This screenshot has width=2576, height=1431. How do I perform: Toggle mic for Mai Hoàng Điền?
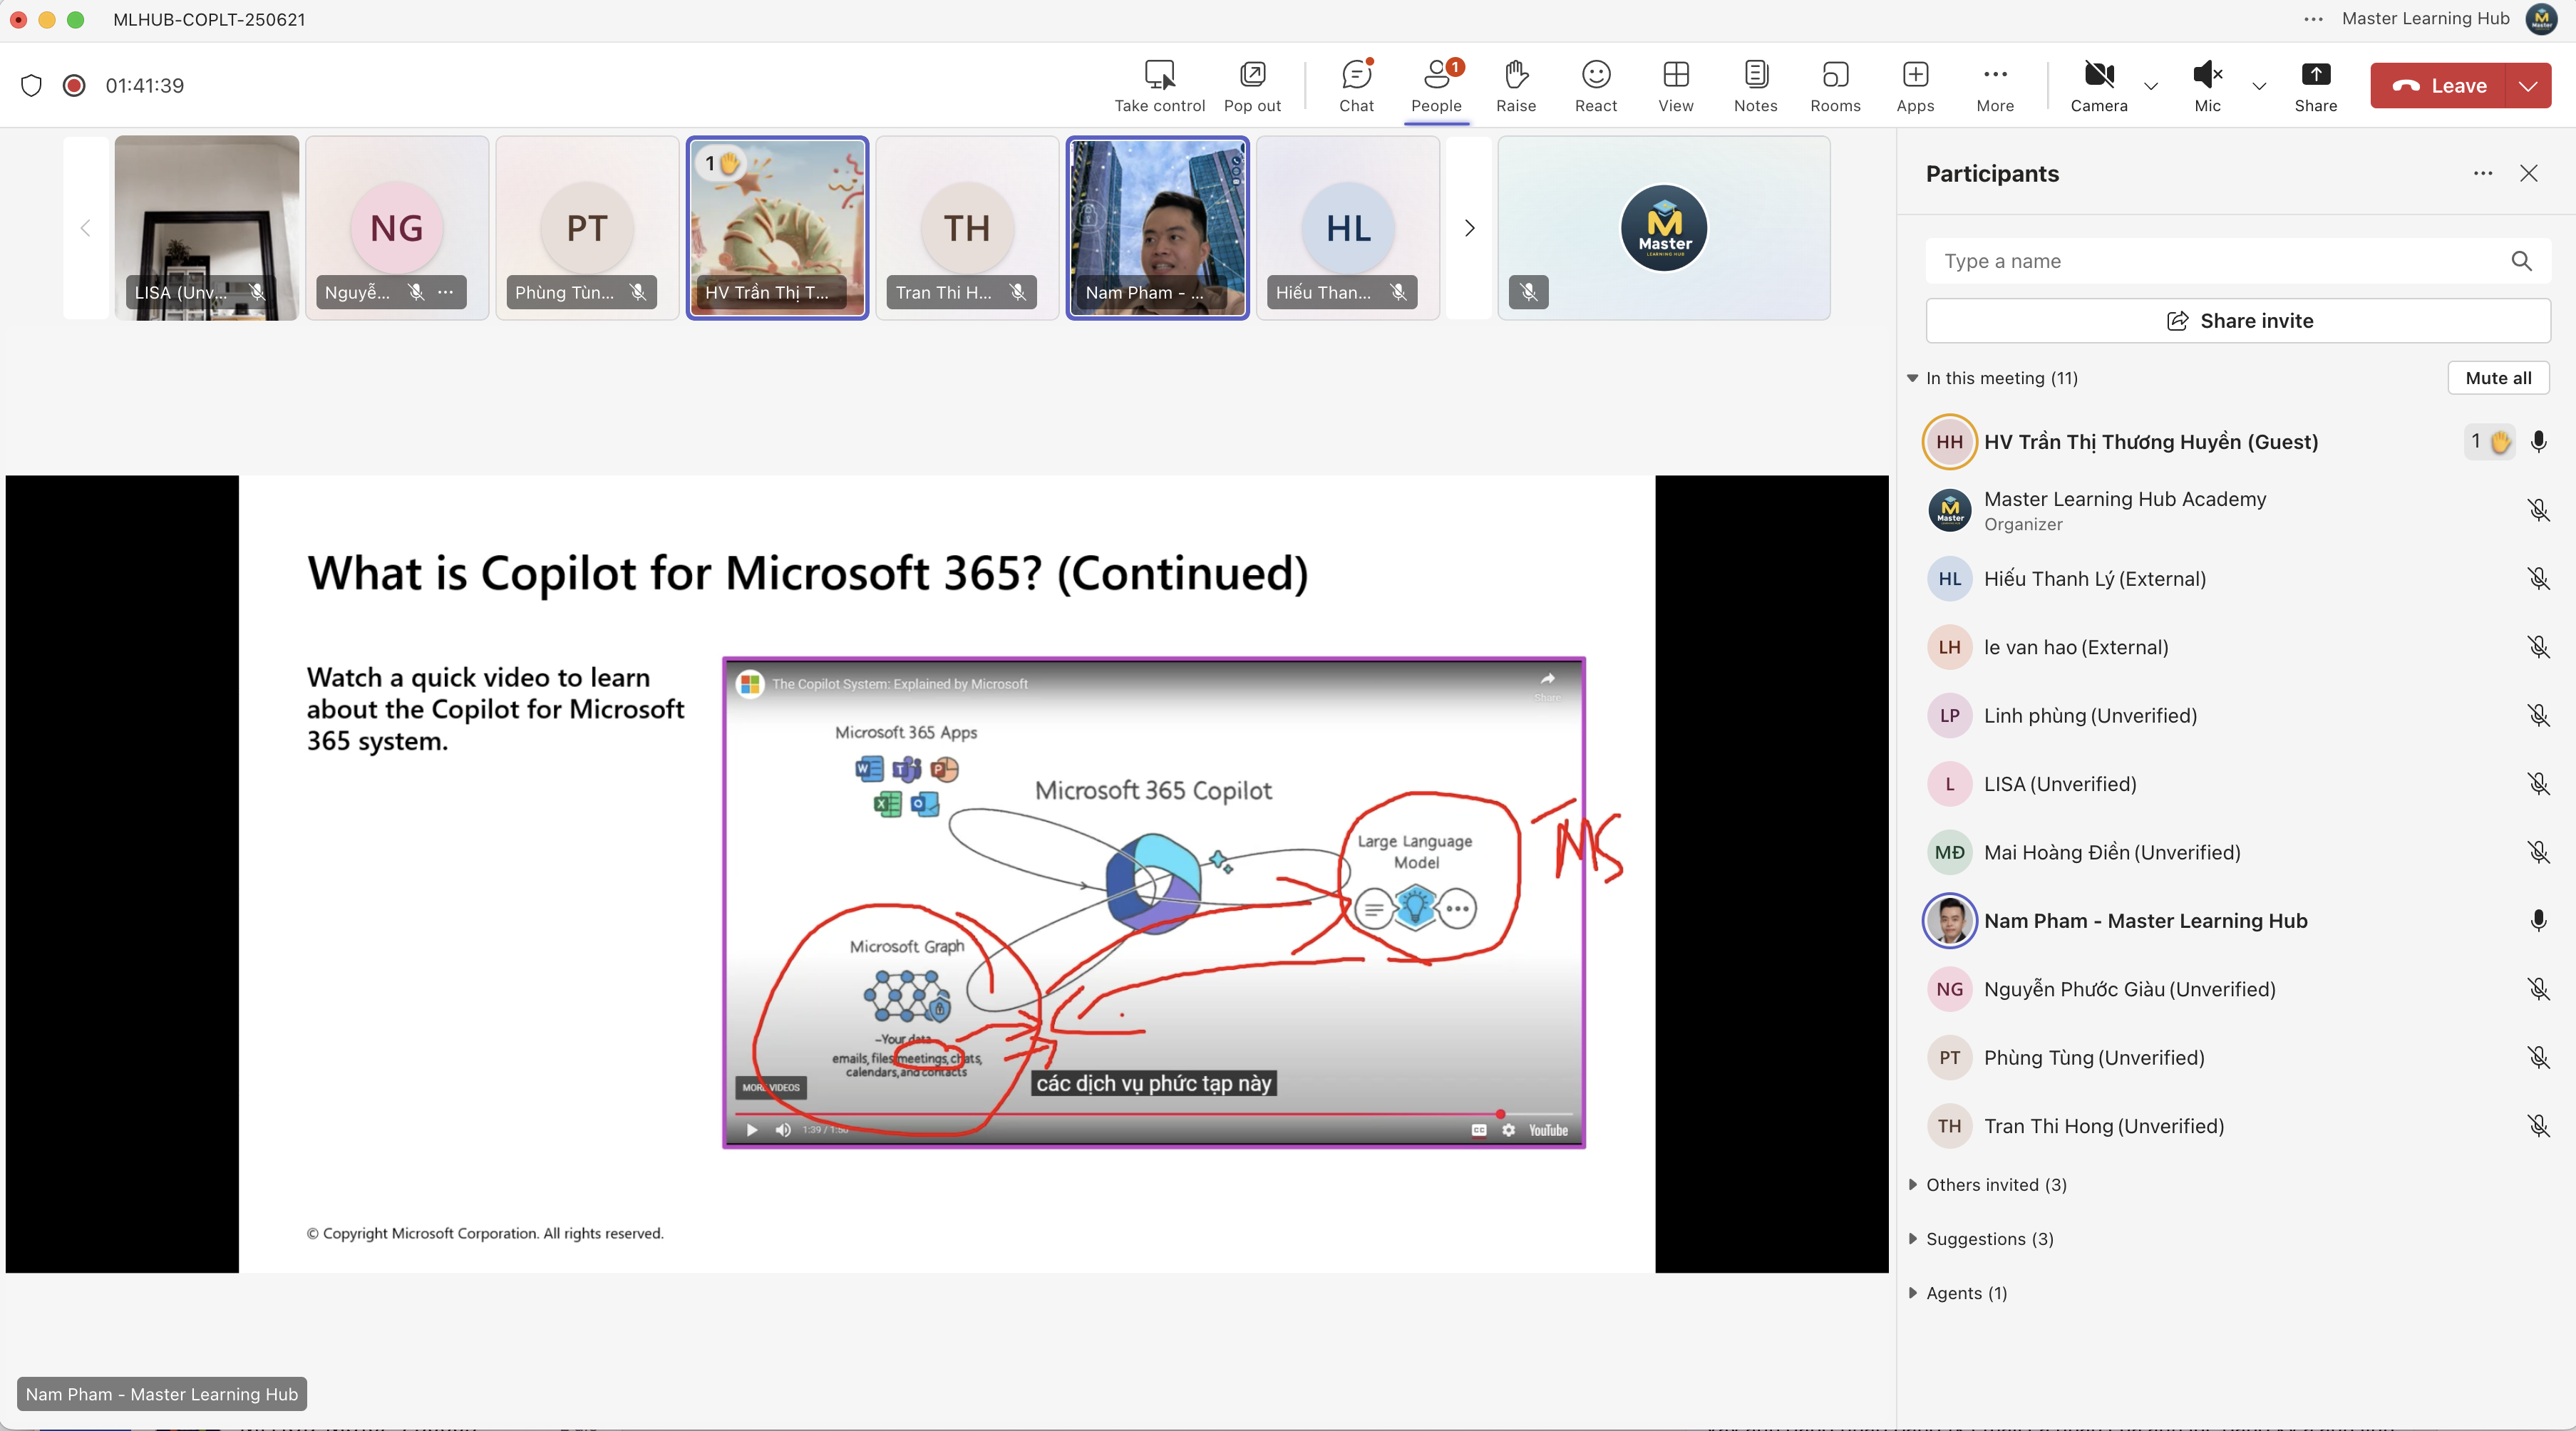(x=2538, y=852)
